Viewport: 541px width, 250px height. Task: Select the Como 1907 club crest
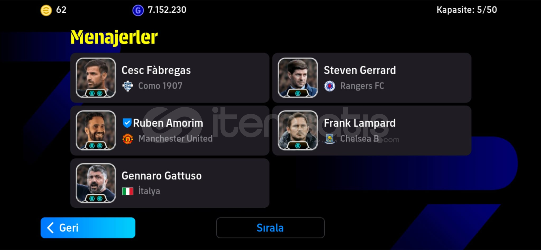128,86
